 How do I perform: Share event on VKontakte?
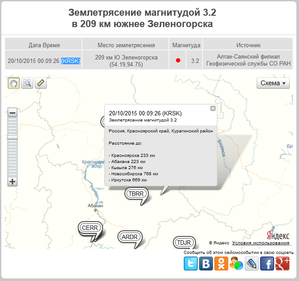[206, 264]
